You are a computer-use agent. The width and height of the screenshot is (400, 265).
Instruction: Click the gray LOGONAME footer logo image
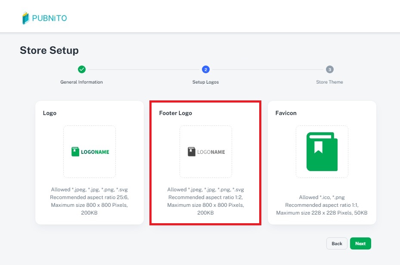point(206,152)
